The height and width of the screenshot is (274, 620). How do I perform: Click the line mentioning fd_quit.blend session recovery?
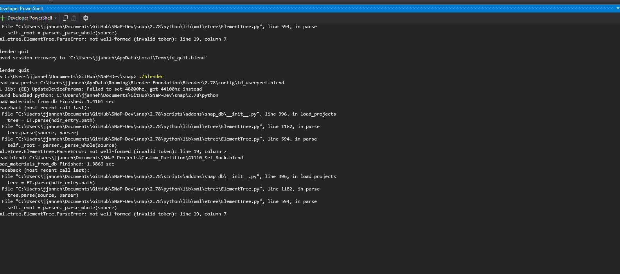tap(103, 58)
